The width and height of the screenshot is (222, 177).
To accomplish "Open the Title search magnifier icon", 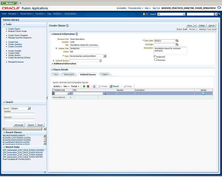I will [x=105, y=93].
